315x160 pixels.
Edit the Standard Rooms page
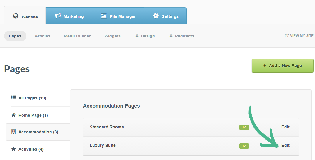pyautogui.click(x=285, y=127)
